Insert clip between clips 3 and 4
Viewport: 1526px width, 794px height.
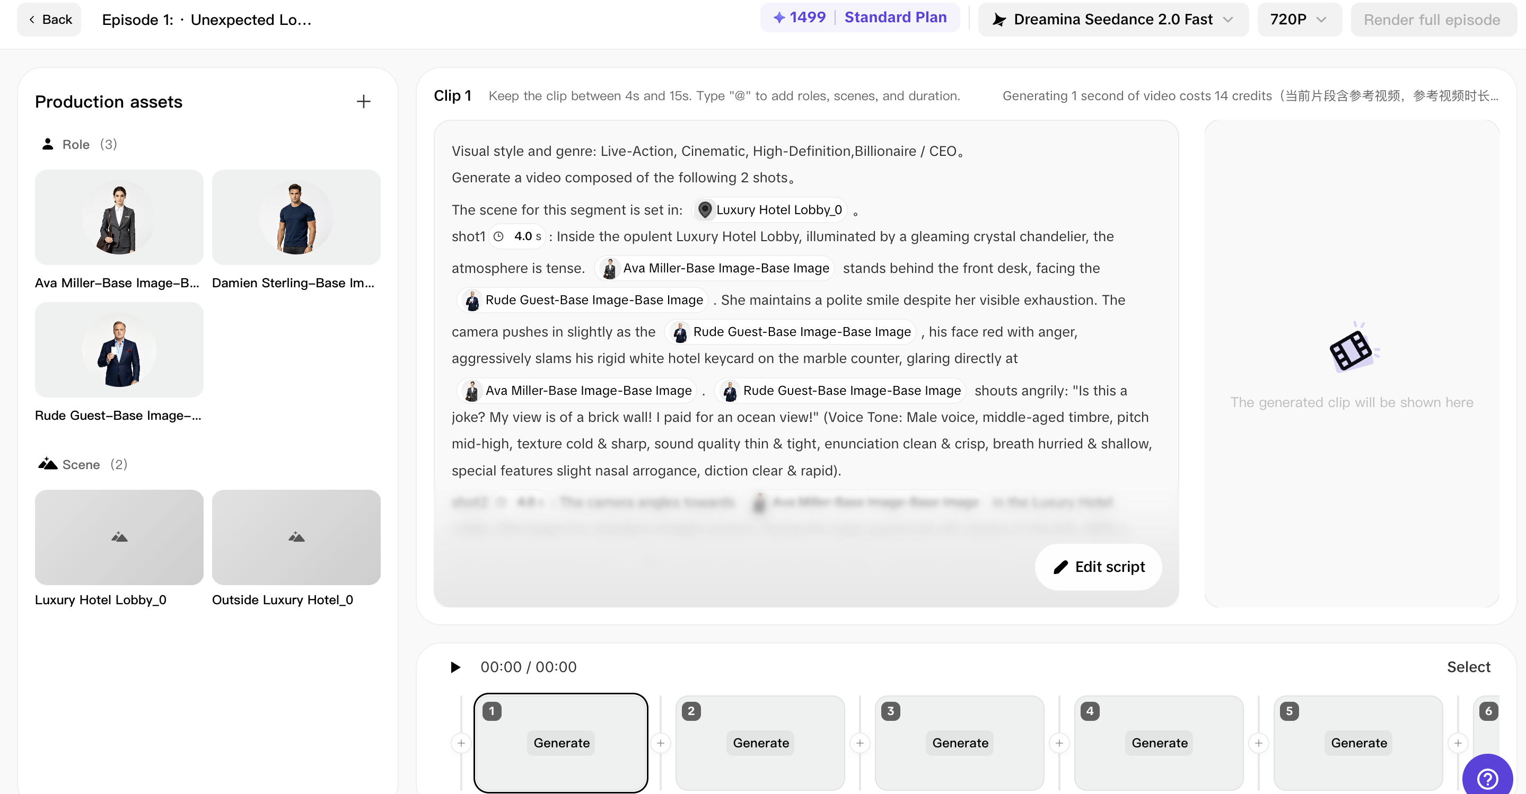point(1059,743)
